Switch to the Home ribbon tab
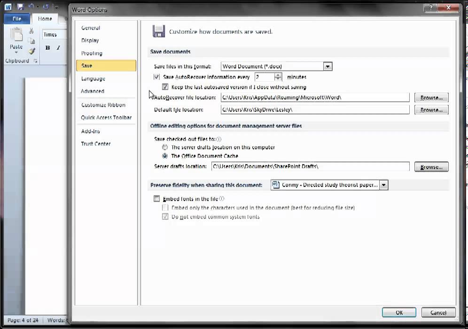468x329 pixels. 45,18
